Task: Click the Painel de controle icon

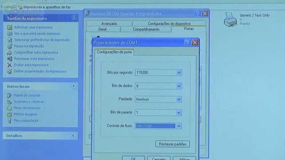Action: tap(9, 96)
